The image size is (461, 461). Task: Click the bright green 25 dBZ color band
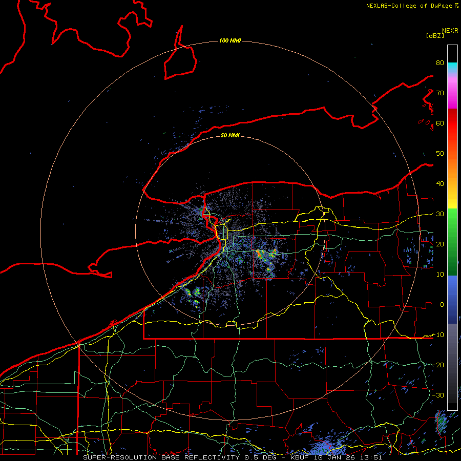452,229
